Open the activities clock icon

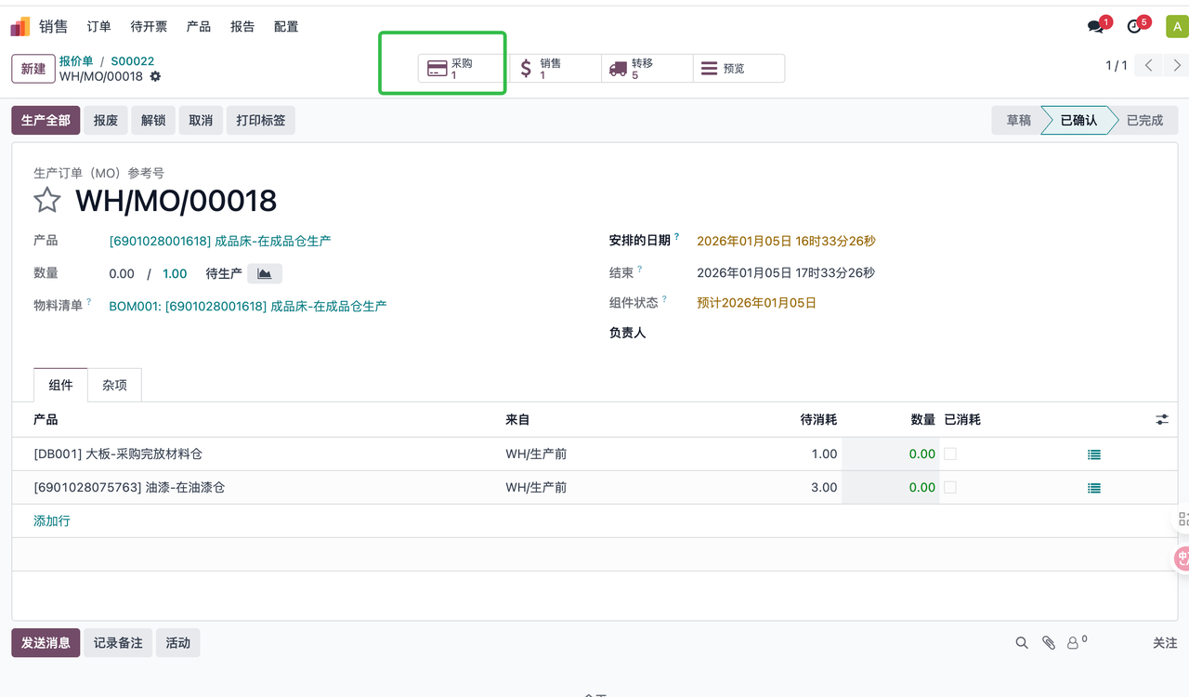coord(1134,27)
